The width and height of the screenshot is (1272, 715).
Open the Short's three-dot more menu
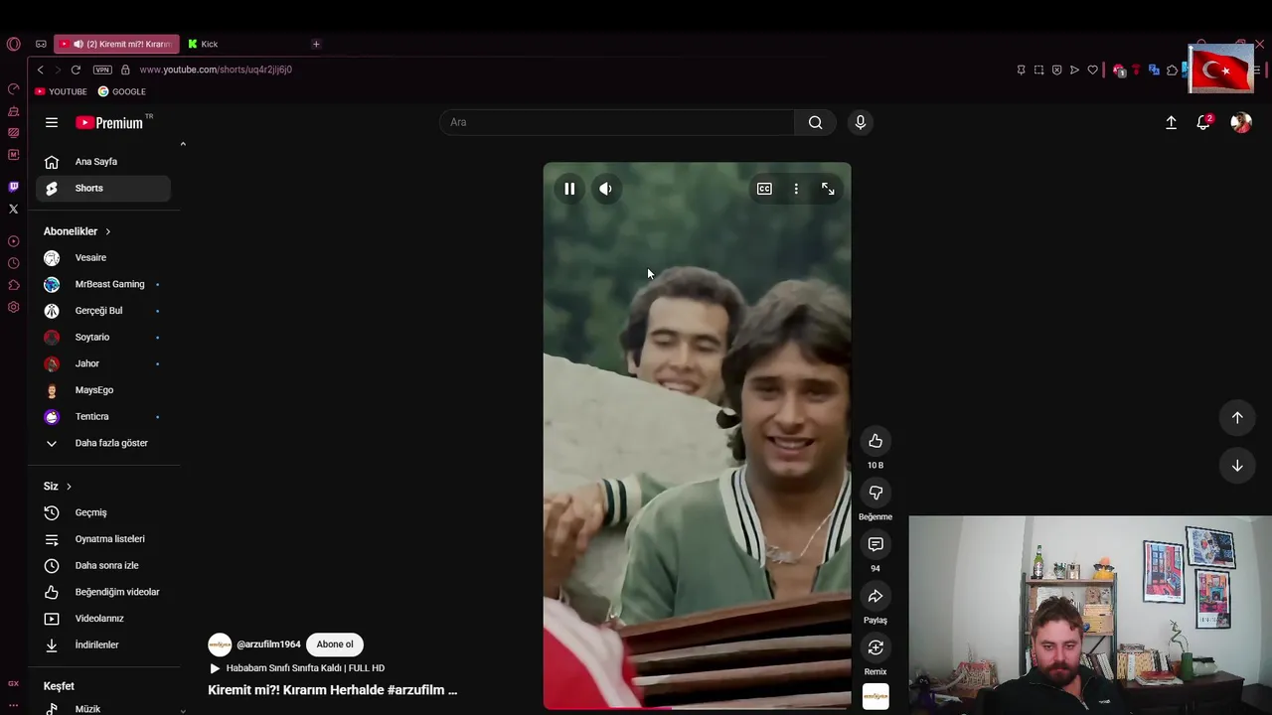(x=796, y=189)
